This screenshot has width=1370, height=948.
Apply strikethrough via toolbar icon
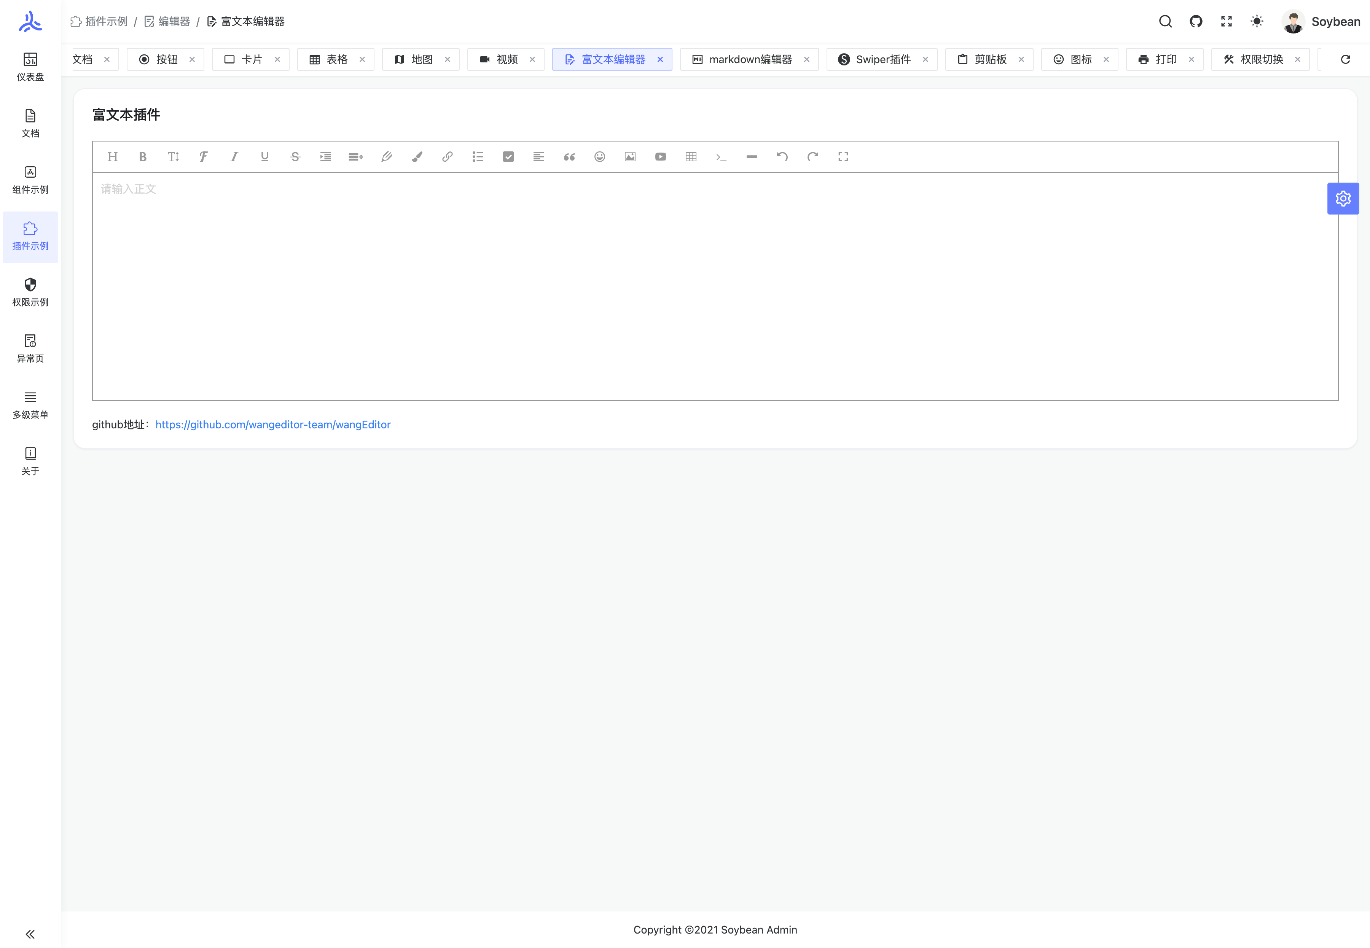tap(295, 157)
